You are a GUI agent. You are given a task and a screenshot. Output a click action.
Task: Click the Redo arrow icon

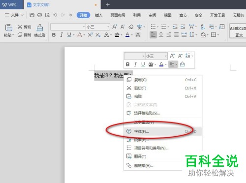pos(62,15)
